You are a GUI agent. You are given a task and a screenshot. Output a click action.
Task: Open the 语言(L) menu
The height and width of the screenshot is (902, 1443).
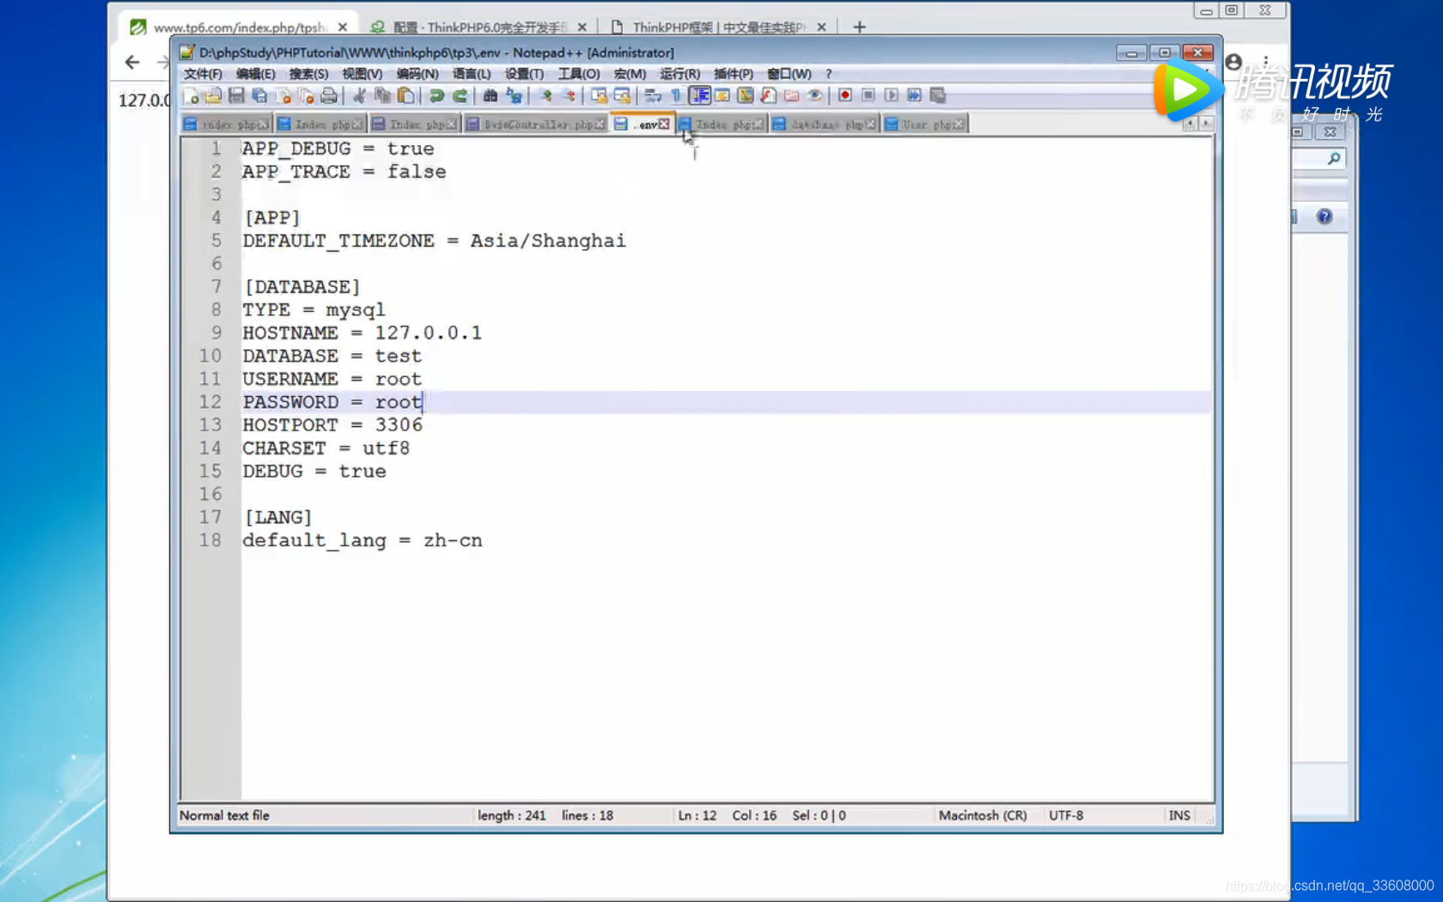[x=472, y=74]
